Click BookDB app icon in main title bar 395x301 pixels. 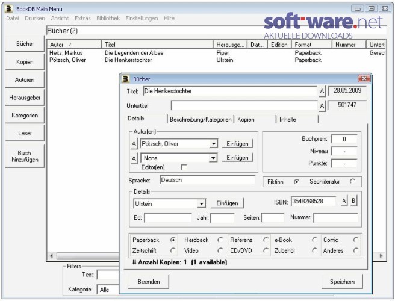tap(8, 9)
